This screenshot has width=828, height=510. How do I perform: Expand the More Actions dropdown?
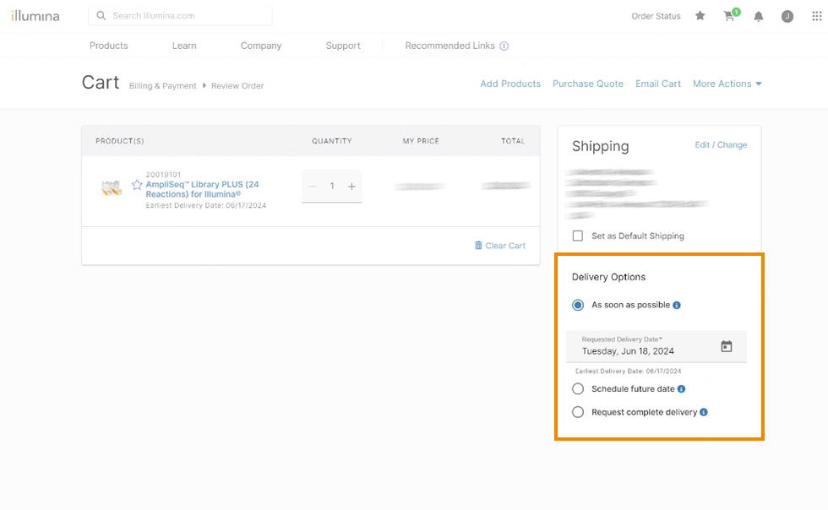click(x=727, y=84)
